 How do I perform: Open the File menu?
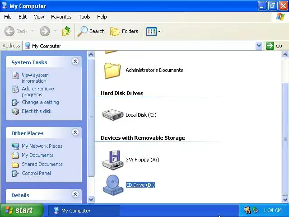click(x=8, y=17)
